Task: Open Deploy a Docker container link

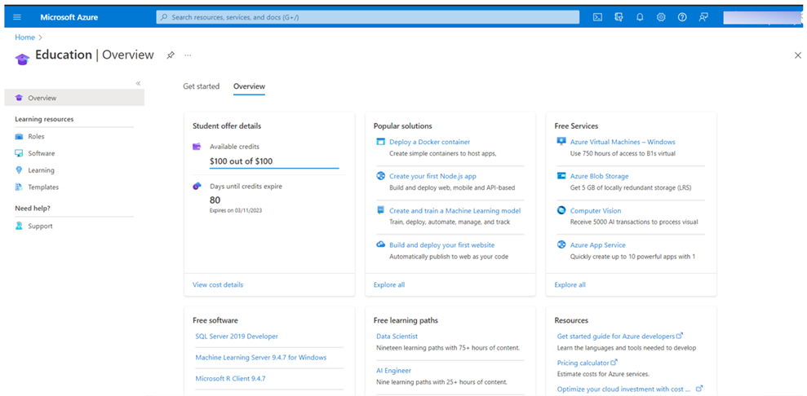Action: point(430,143)
